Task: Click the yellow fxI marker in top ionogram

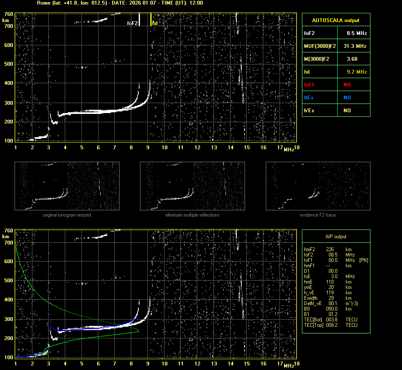Action: [x=154, y=24]
